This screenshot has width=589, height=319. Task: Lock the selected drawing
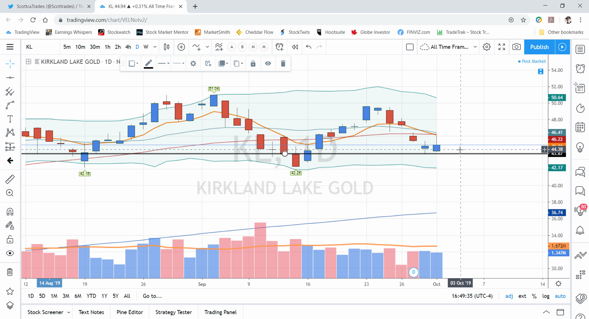[253, 63]
